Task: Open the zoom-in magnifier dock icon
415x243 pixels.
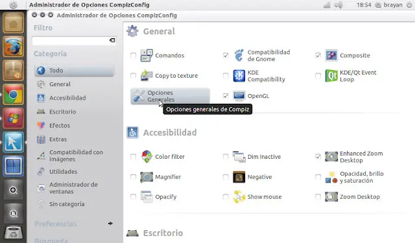Action: click(13, 190)
